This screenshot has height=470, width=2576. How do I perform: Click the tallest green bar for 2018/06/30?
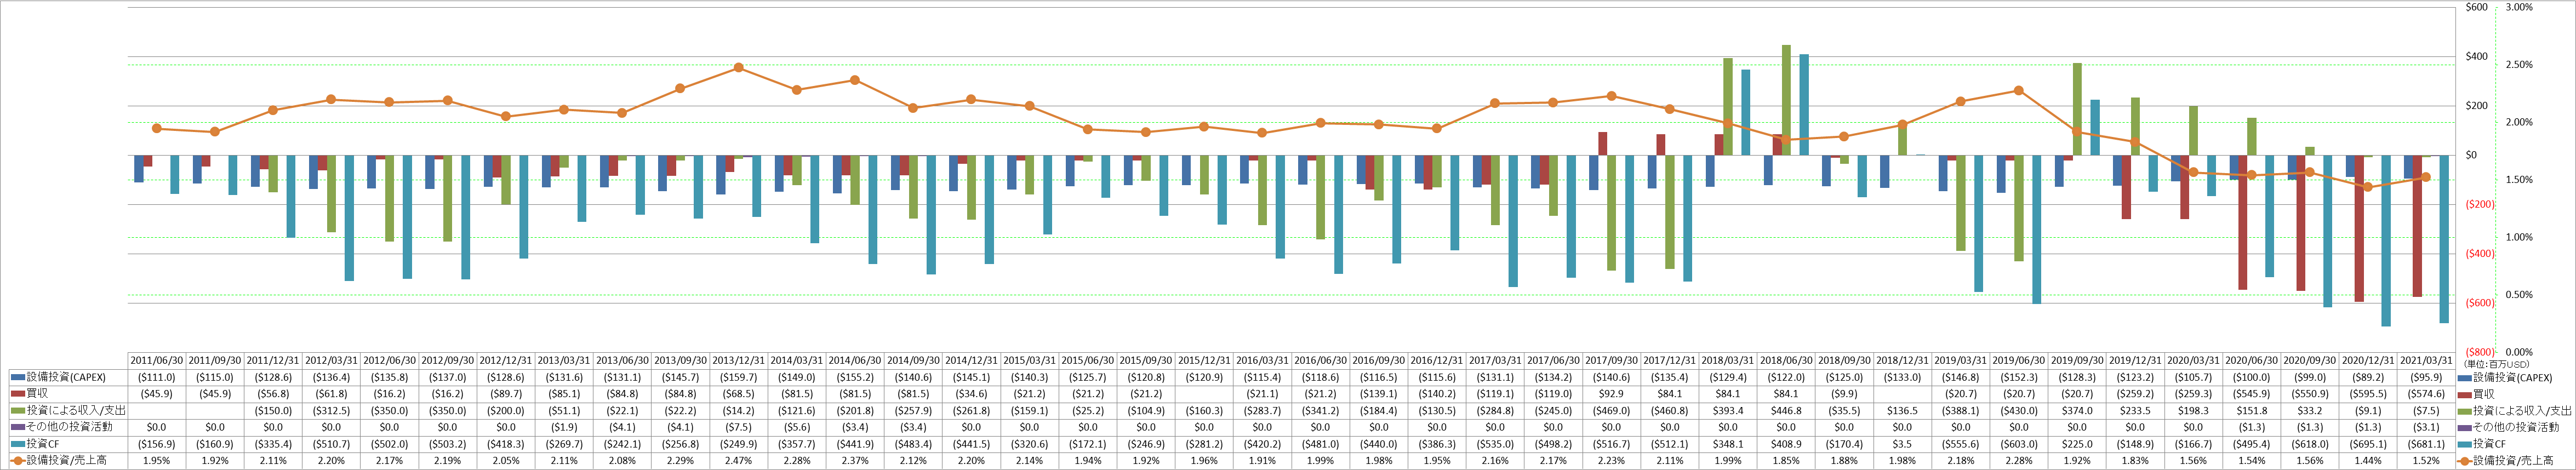tap(1786, 100)
